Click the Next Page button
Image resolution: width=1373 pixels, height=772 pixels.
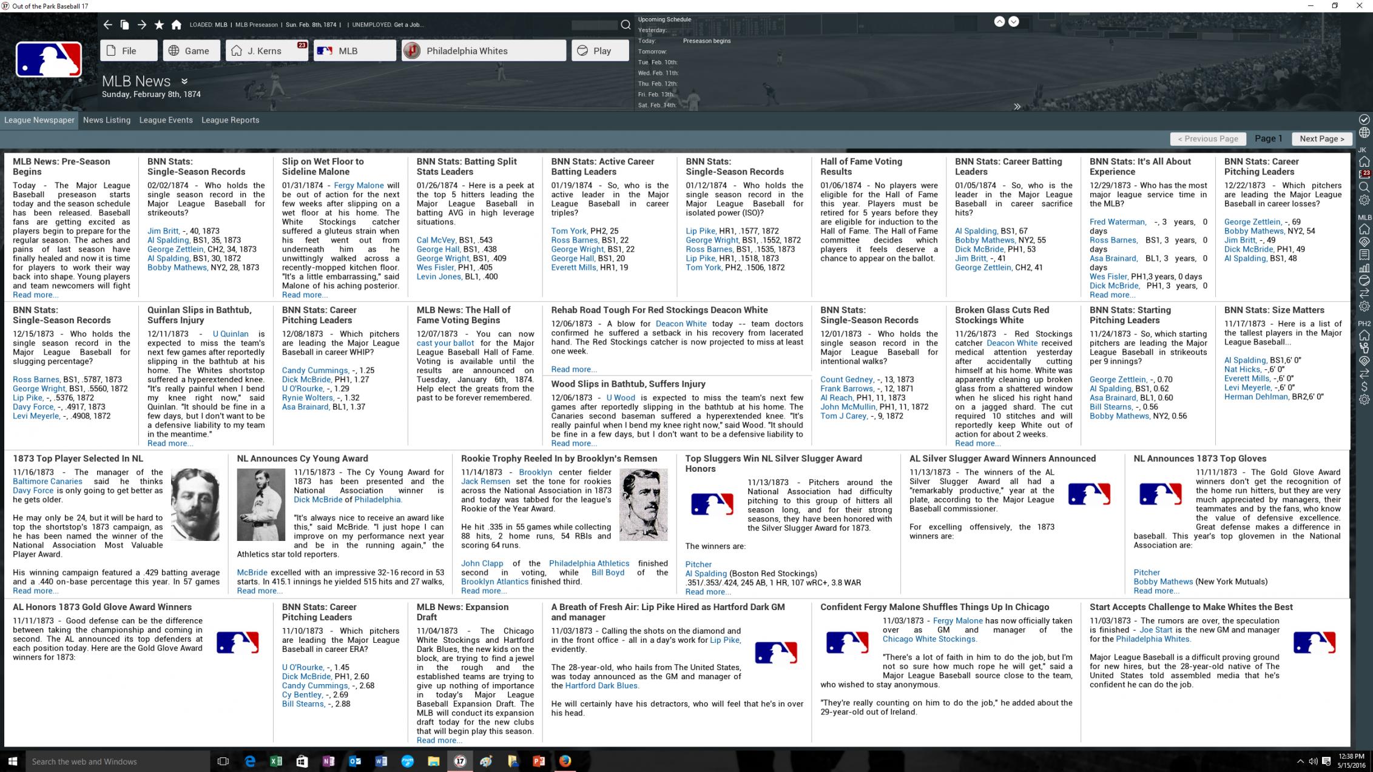click(x=1321, y=139)
